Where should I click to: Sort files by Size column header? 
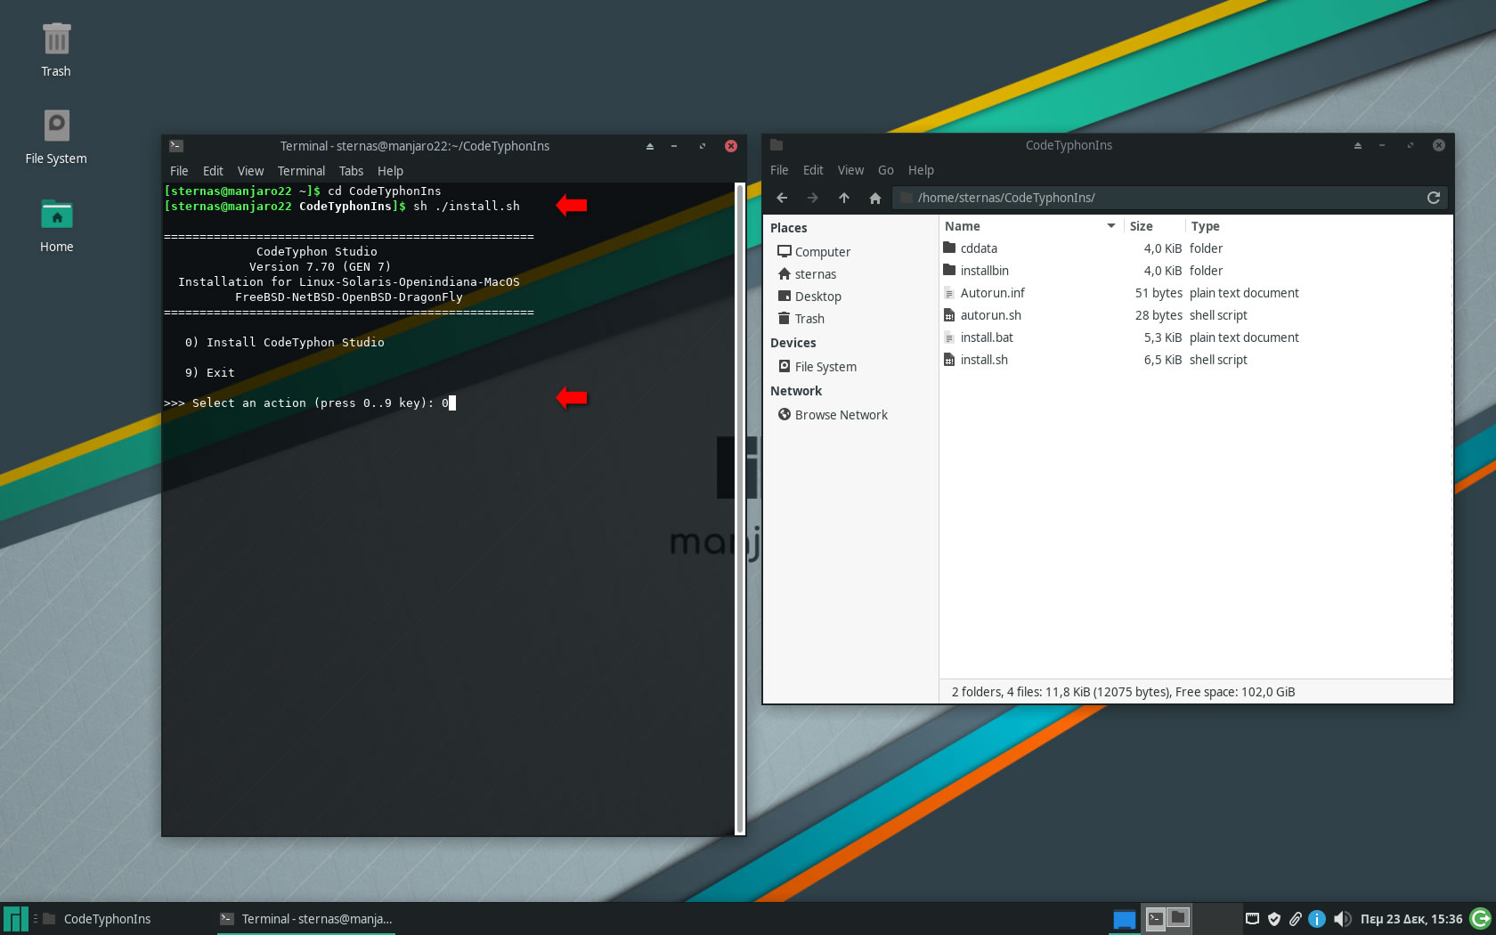click(x=1154, y=226)
